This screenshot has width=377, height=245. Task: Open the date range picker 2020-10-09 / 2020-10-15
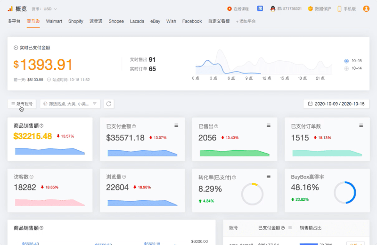click(x=336, y=104)
